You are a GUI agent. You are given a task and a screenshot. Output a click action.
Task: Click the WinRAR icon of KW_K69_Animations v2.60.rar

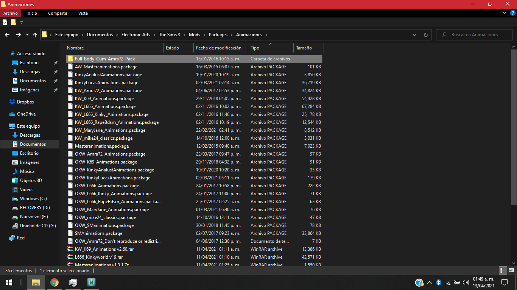(x=70, y=249)
